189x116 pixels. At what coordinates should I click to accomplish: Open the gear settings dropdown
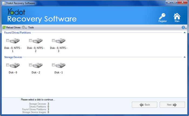coord(24,27)
